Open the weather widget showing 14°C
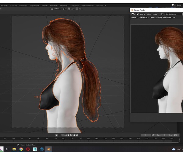This screenshot has width=183, height=152. (177, 149)
